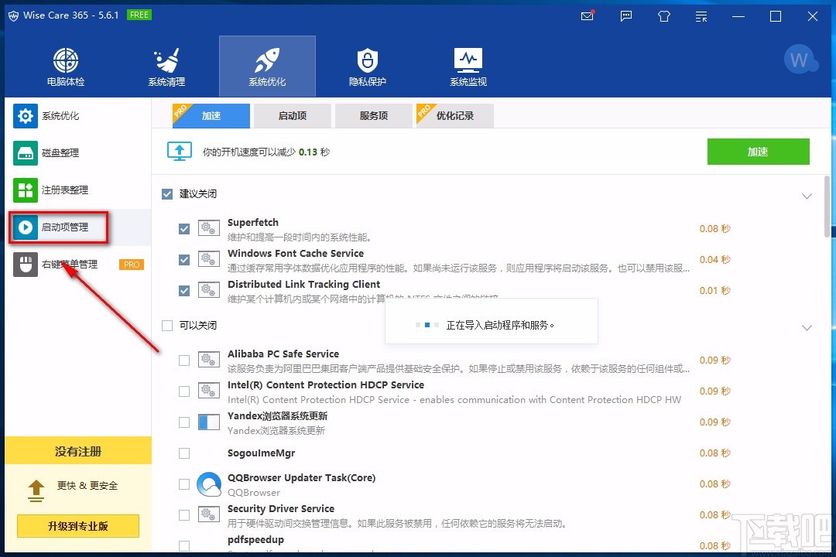This screenshot has height=557, width=836.
Task: Click the 没有注册 banner
Action: pyautogui.click(x=78, y=451)
